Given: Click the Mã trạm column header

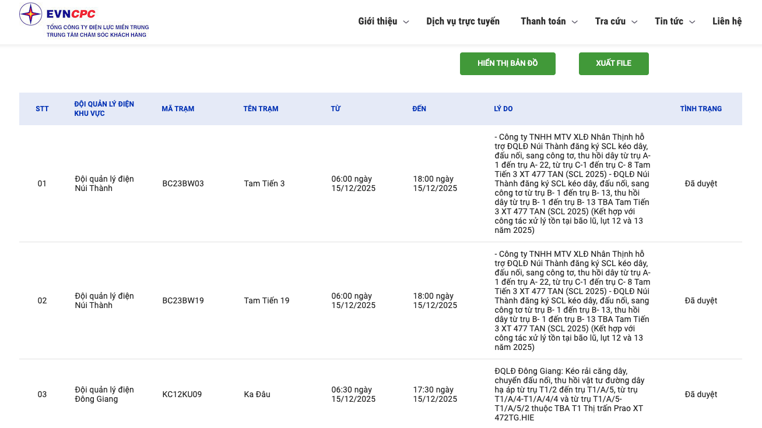Looking at the screenshot, I should pos(178,109).
